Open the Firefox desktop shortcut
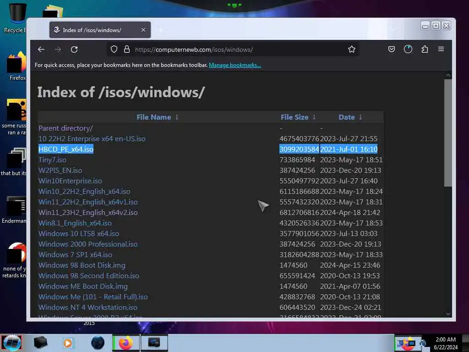This screenshot has height=352, width=469. 16,66
